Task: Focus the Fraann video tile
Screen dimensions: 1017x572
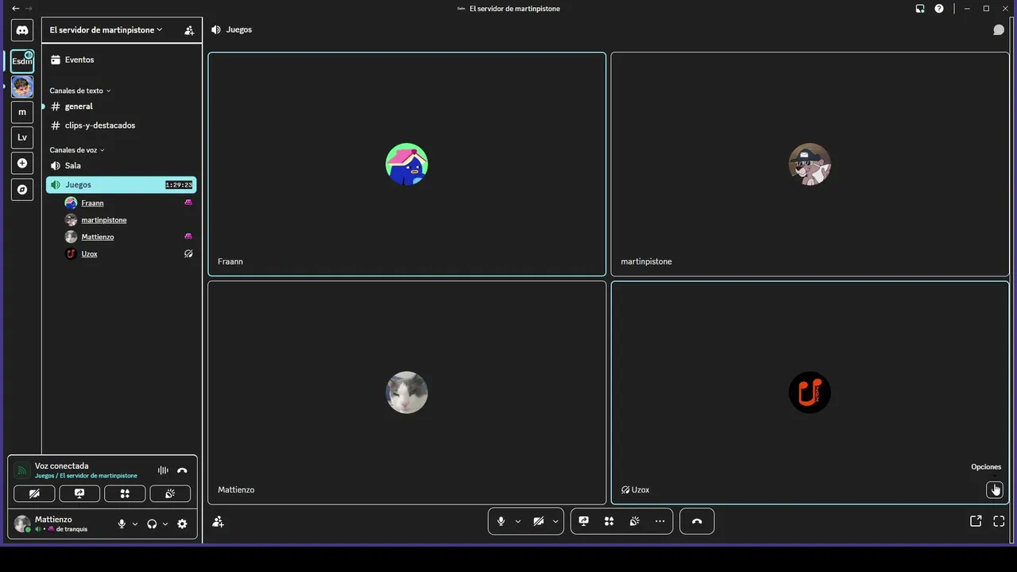Action: pyautogui.click(x=407, y=164)
